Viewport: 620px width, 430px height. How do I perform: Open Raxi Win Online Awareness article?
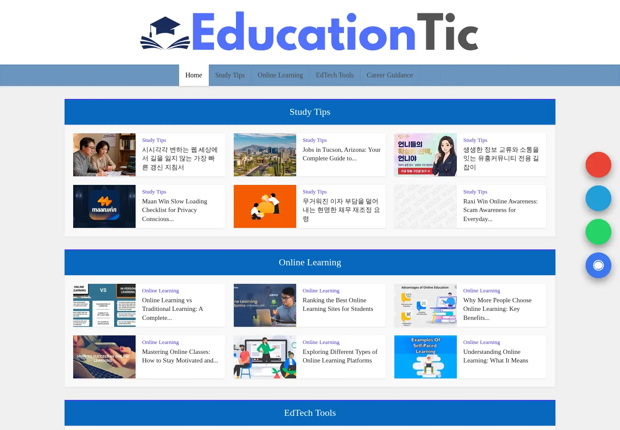coord(500,210)
